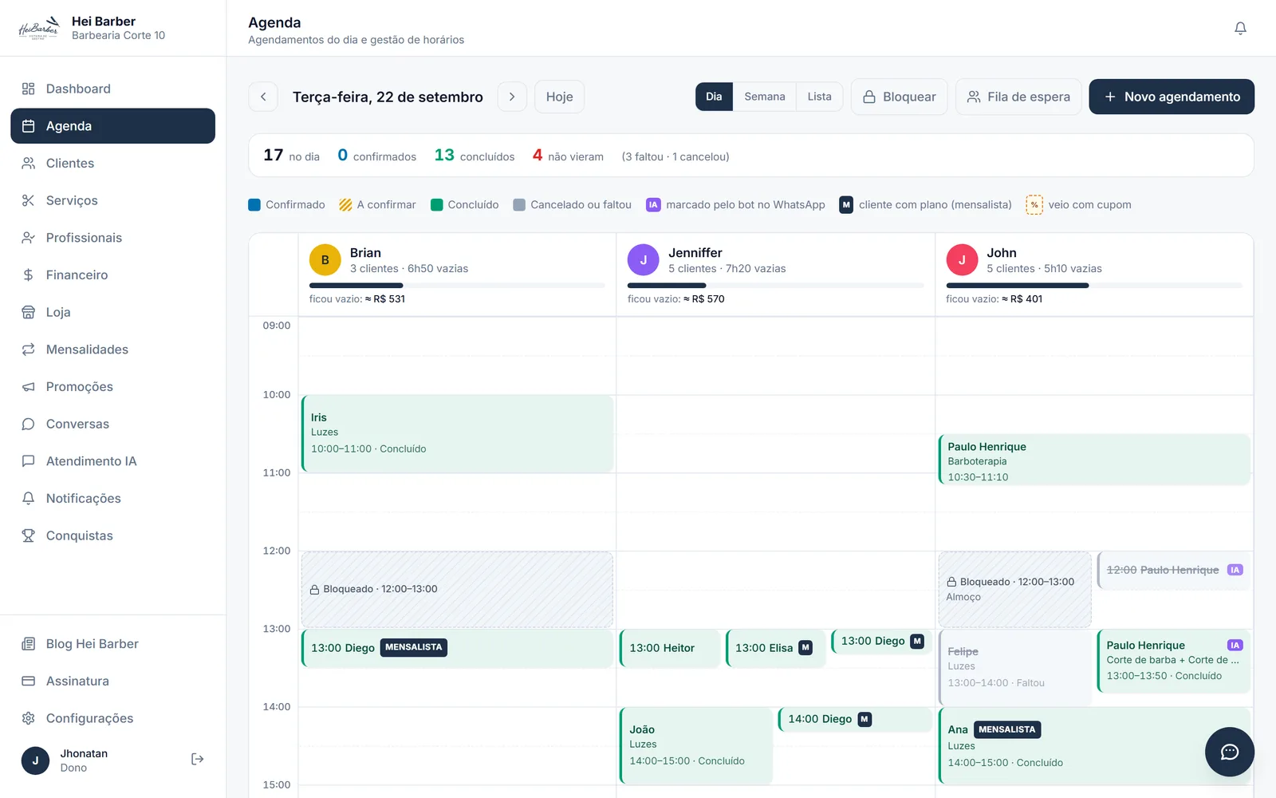Open Clientes in the sidebar

[112, 163]
